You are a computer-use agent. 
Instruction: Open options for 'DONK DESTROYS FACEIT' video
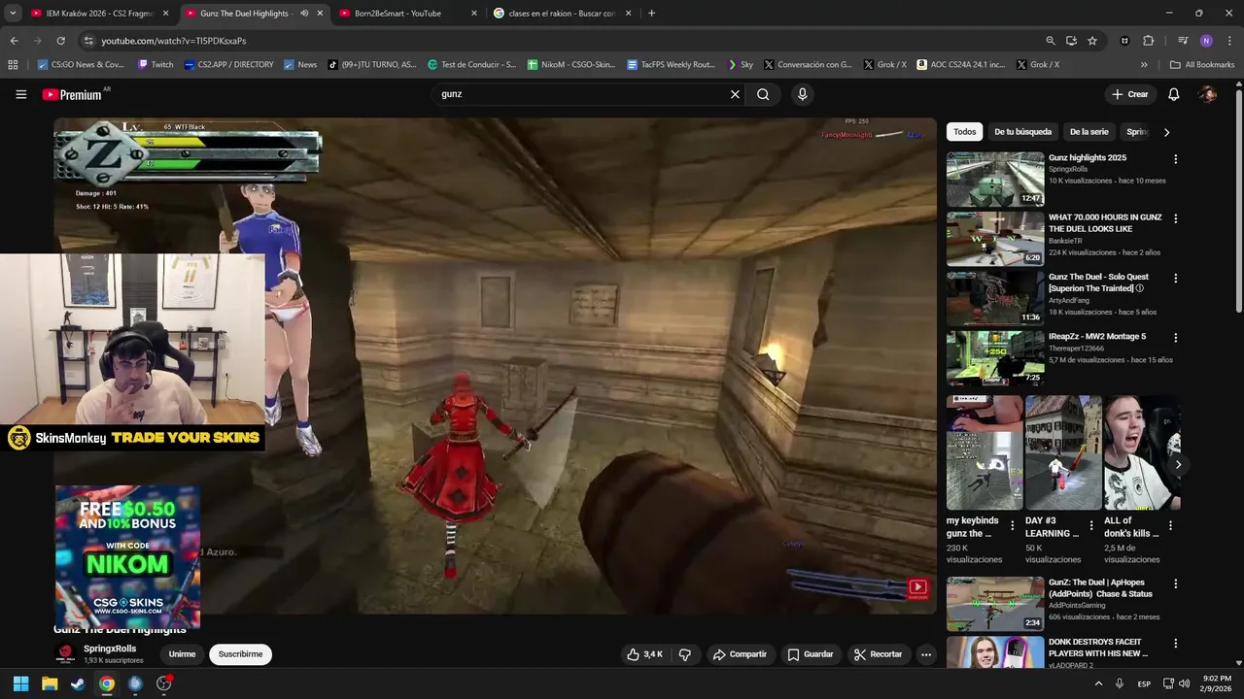(1175, 644)
